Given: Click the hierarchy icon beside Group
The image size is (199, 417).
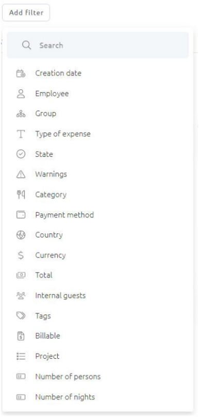Looking at the screenshot, I should tap(21, 114).
